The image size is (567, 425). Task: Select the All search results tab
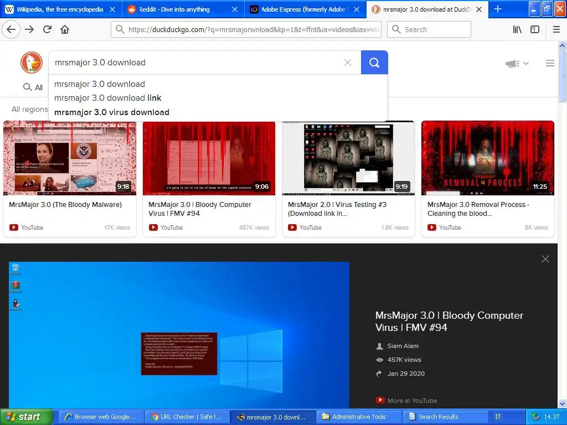click(x=33, y=87)
